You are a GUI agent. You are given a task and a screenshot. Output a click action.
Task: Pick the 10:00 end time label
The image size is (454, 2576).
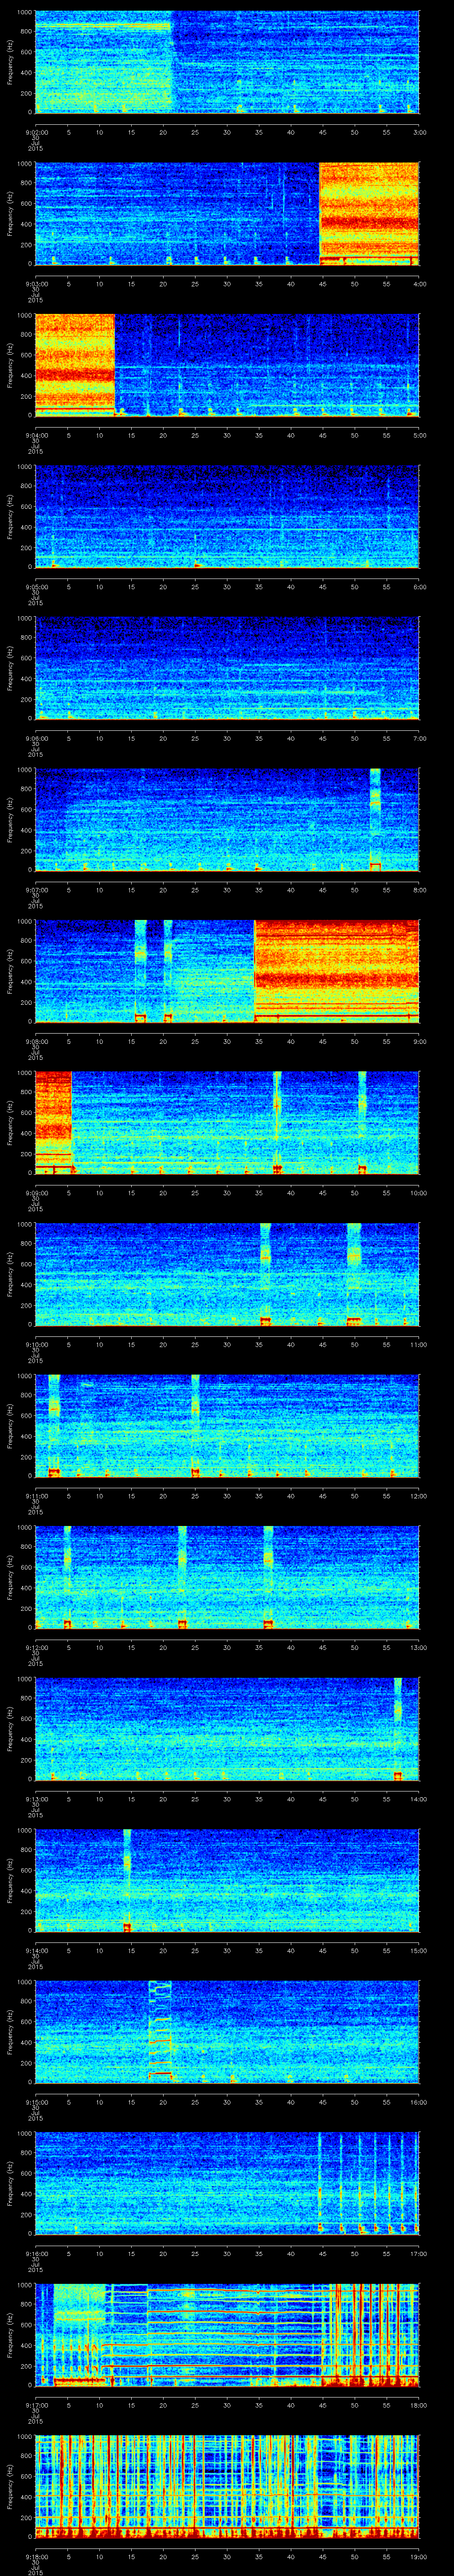click(418, 1193)
